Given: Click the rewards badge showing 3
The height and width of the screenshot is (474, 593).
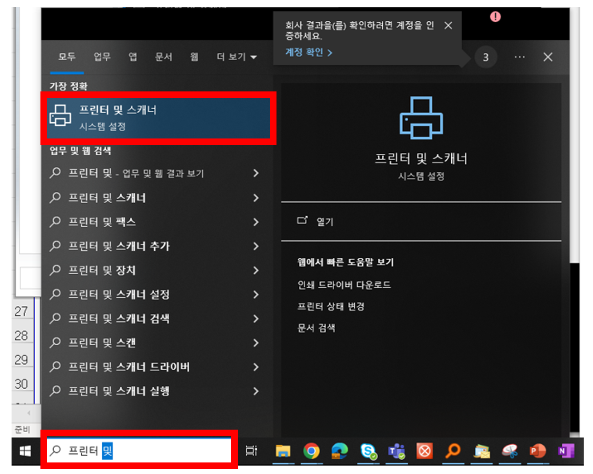Looking at the screenshot, I should [x=485, y=57].
